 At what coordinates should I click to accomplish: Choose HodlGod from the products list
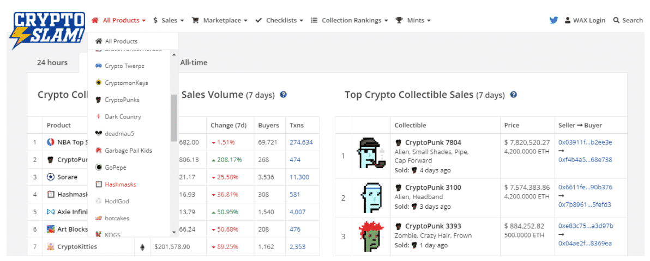[x=117, y=201]
